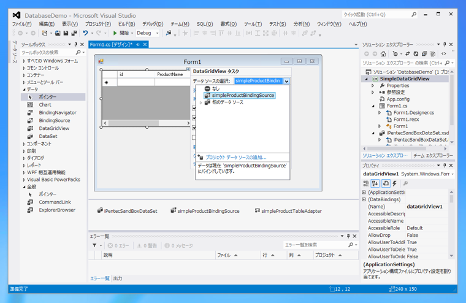Expand (ApplicationSettings) property group
Viewport: 466px width, 303px height.
pos(364,193)
